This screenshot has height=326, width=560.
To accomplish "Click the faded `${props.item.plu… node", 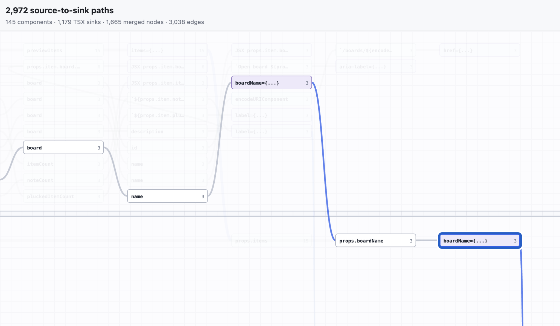I will tap(167, 115).
